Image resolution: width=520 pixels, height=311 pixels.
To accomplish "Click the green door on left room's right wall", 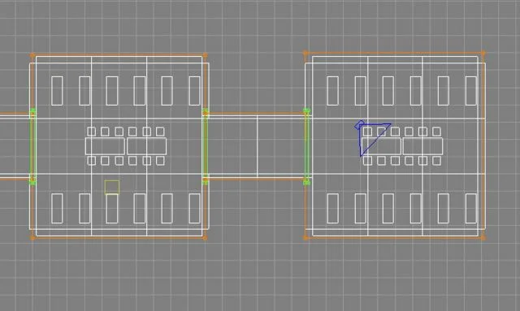I will [206, 146].
